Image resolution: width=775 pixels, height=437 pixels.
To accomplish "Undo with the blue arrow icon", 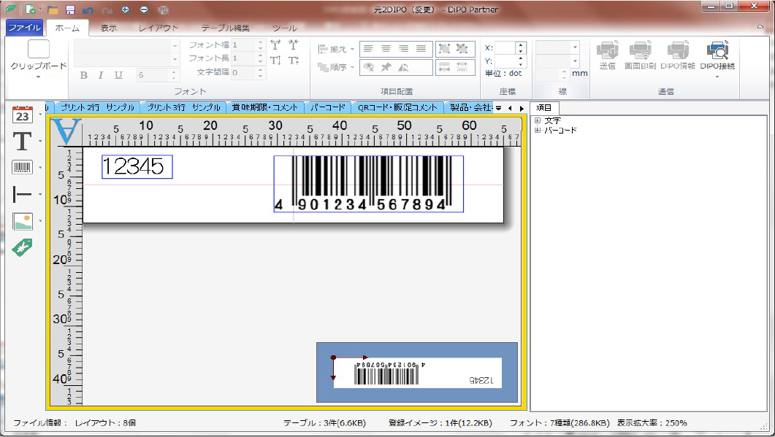I will click(x=88, y=10).
